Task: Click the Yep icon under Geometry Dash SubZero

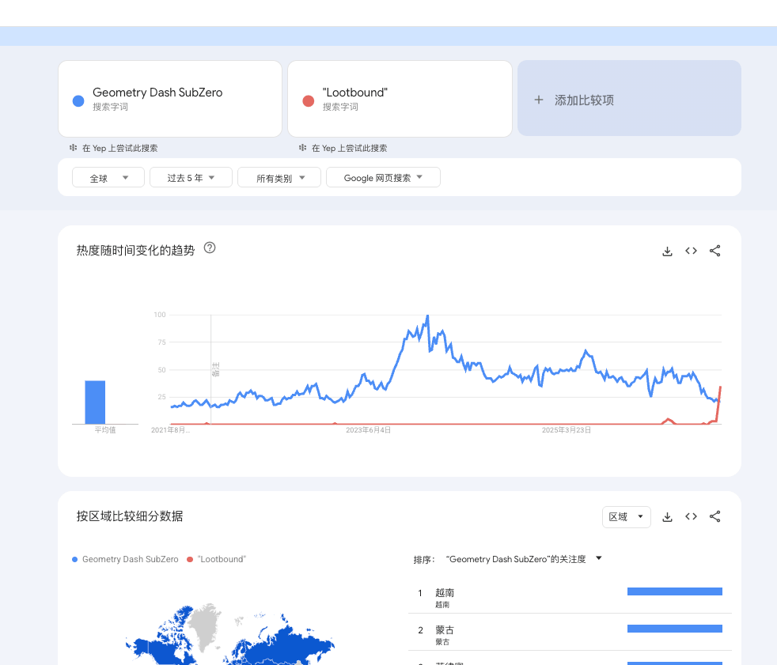Action: tap(74, 148)
